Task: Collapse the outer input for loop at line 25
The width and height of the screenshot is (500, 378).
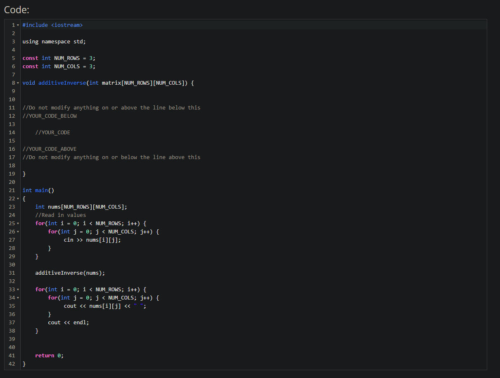Action: tap(17, 223)
